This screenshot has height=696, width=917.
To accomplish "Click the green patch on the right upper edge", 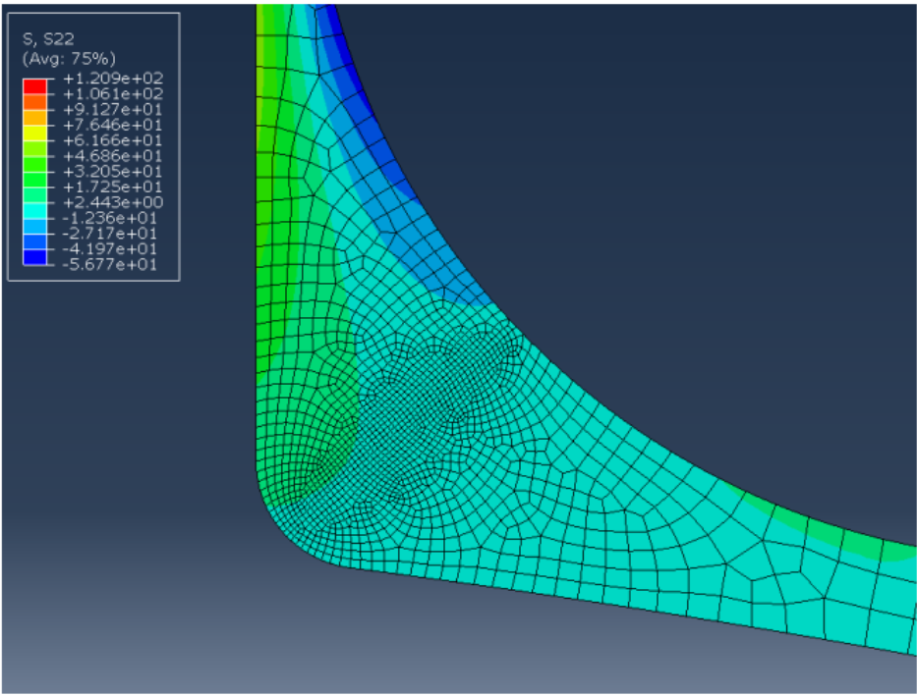I will pyautogui.click(x=835, y=535).
